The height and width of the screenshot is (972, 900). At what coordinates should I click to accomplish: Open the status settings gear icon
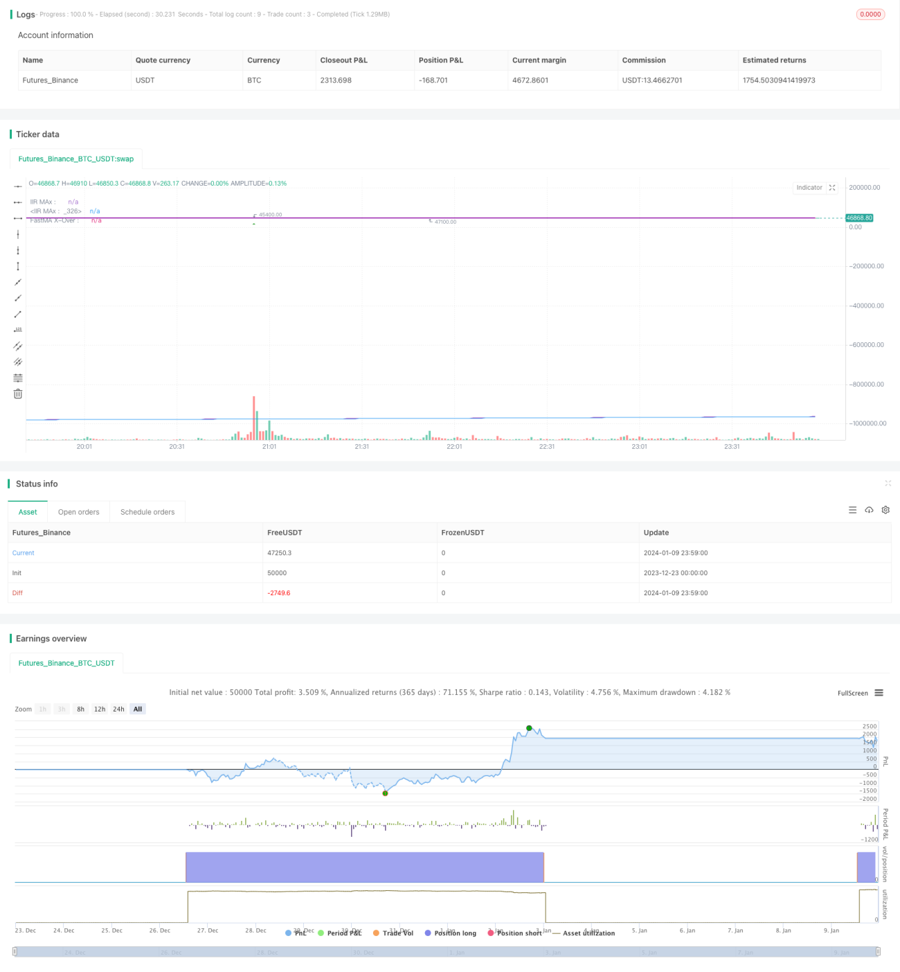point(885,510)
